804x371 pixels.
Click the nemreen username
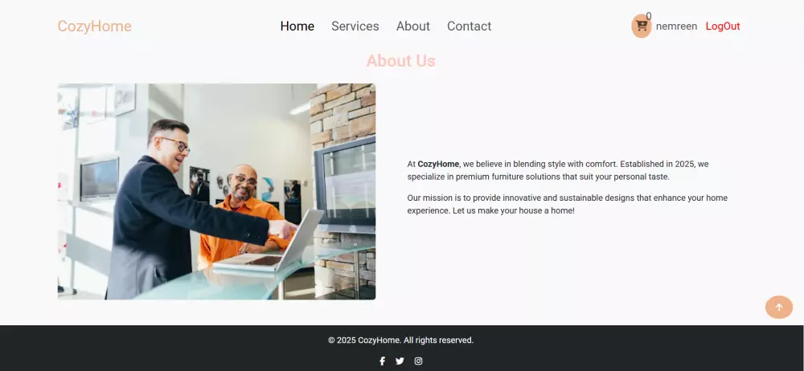pos(676,26)
